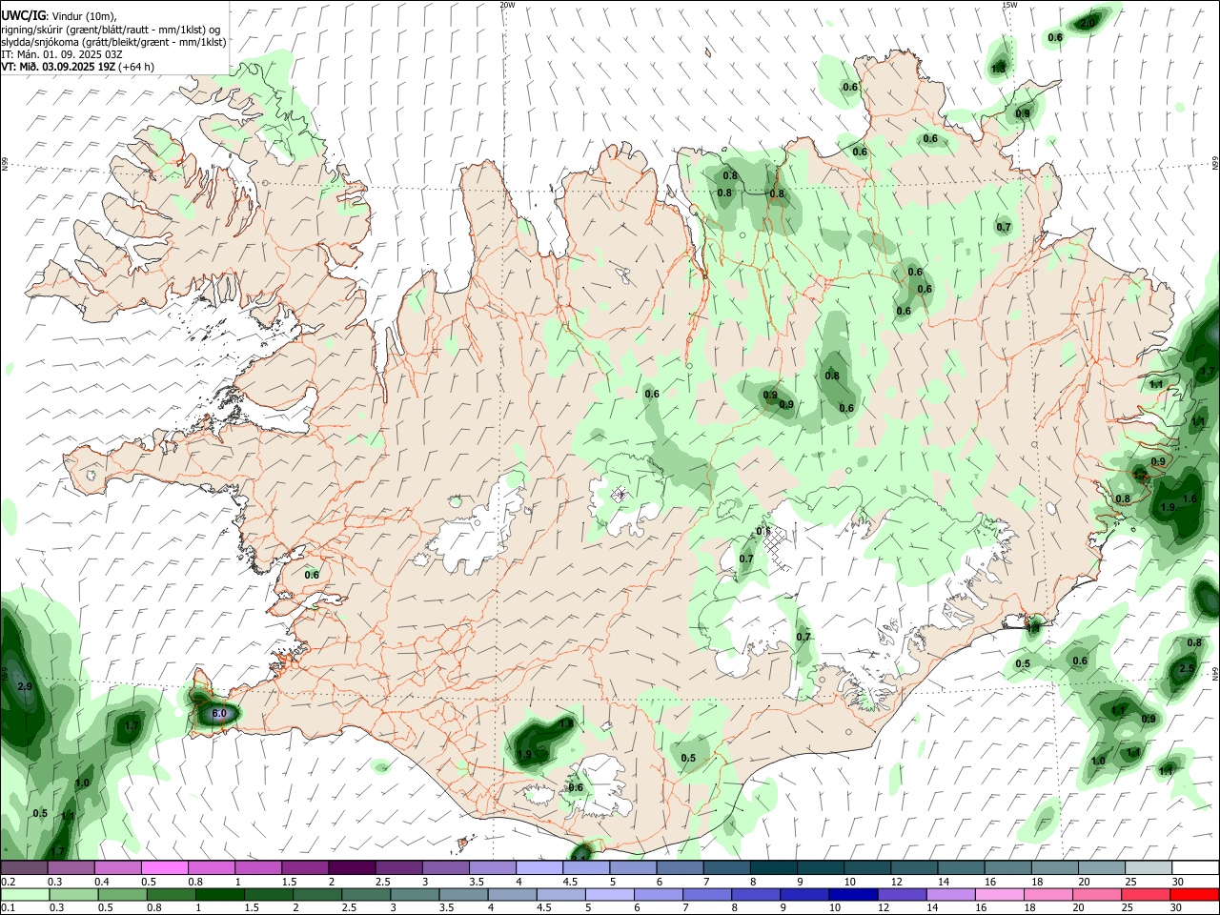
Task: Click the 6.0 precipitation value on the map
Action: [218, 713]
